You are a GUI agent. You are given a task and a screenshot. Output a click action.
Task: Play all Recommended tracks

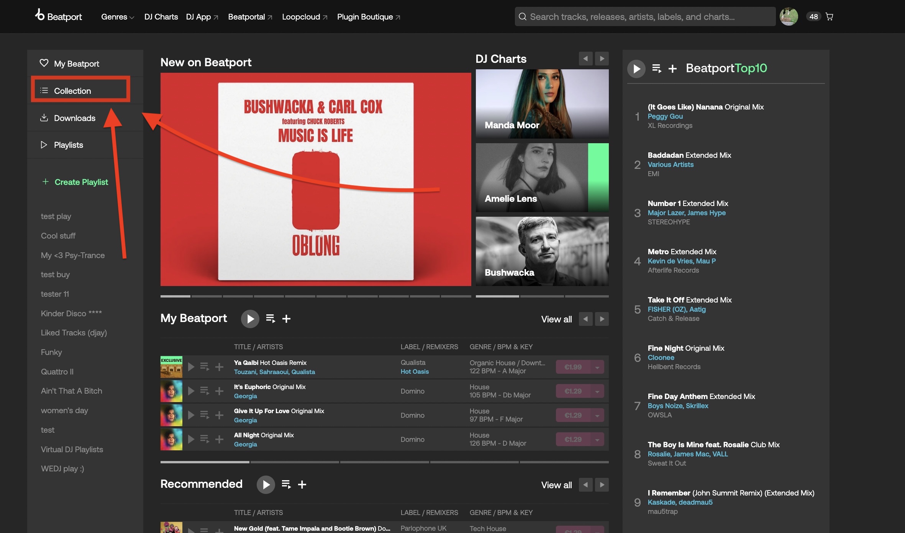266,484
